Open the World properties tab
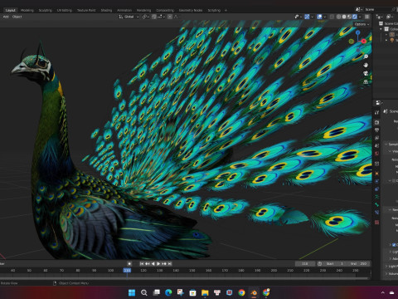Image resolution: width=398 pixels, height=299 pixels. [376, 153]
